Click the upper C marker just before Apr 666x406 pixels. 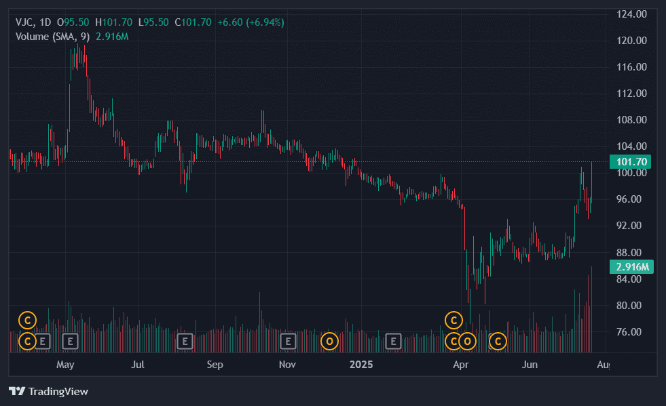click(453, 319)
